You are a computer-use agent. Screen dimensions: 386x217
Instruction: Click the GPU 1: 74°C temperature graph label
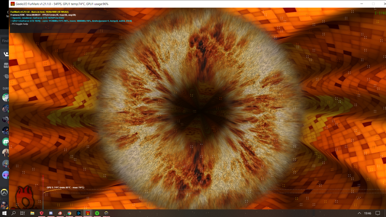pyautogui.click(x=65, y=187)
